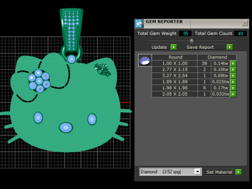This screenshot has width=252, height=189.
Task: Select the 1.89 X 1.89 size cell
Action: pos(175,82)
